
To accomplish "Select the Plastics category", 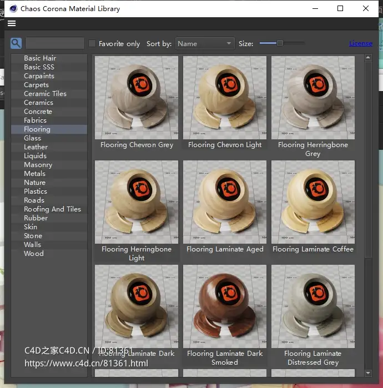I will point(49,192).
